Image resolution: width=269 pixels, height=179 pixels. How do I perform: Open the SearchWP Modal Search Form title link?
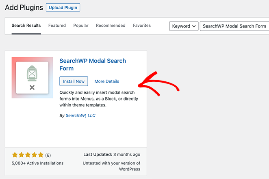(x=93, y=64)
